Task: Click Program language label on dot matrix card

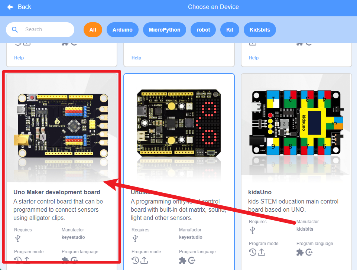Action: click(x=197, y=251)
